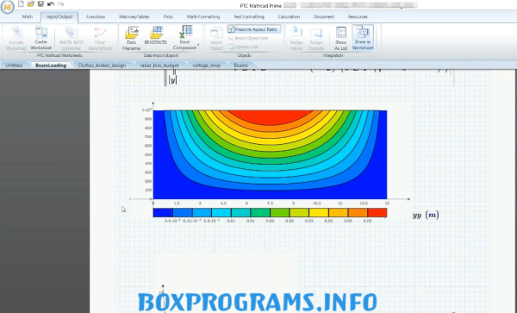Screen dimensions: 517x313
Task: Expand the Excel Component dropdown arrow
Action: pos(198,45)
